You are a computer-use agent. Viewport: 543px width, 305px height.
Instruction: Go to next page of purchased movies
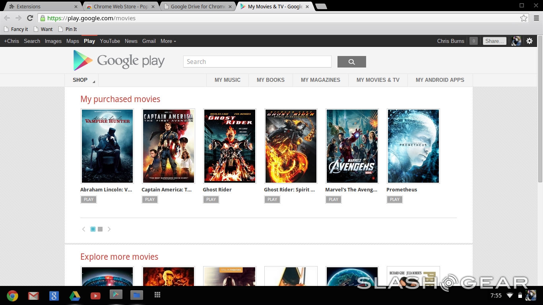coord(109,229)
